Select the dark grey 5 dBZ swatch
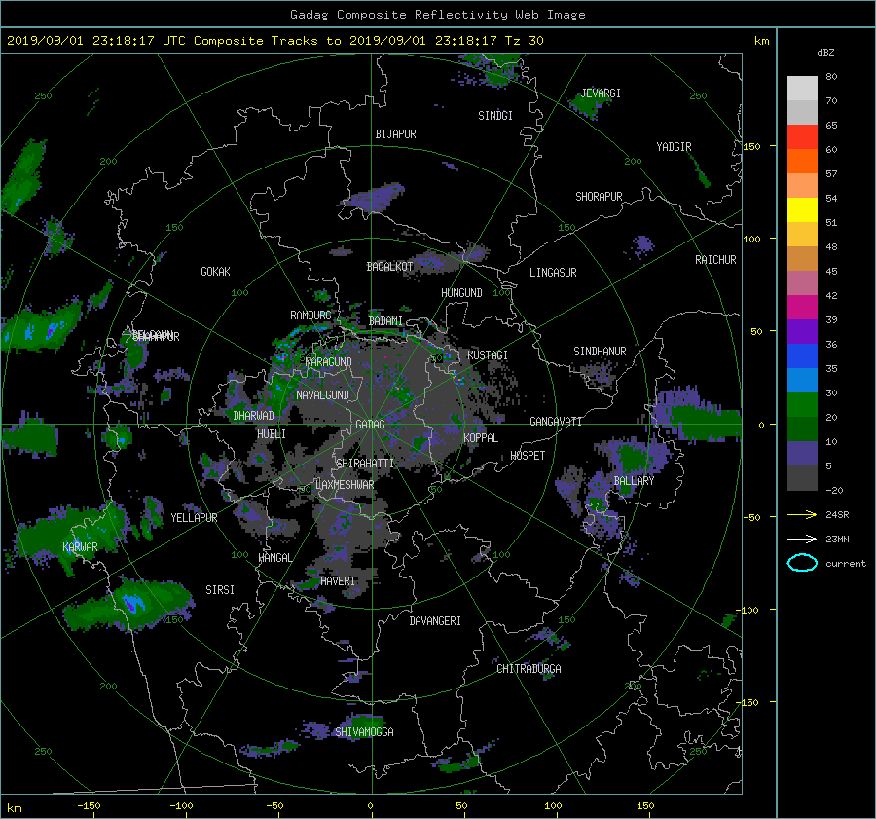Image resolution: width=876 pixels, height=819 pixels. click(x=802, y=477)
